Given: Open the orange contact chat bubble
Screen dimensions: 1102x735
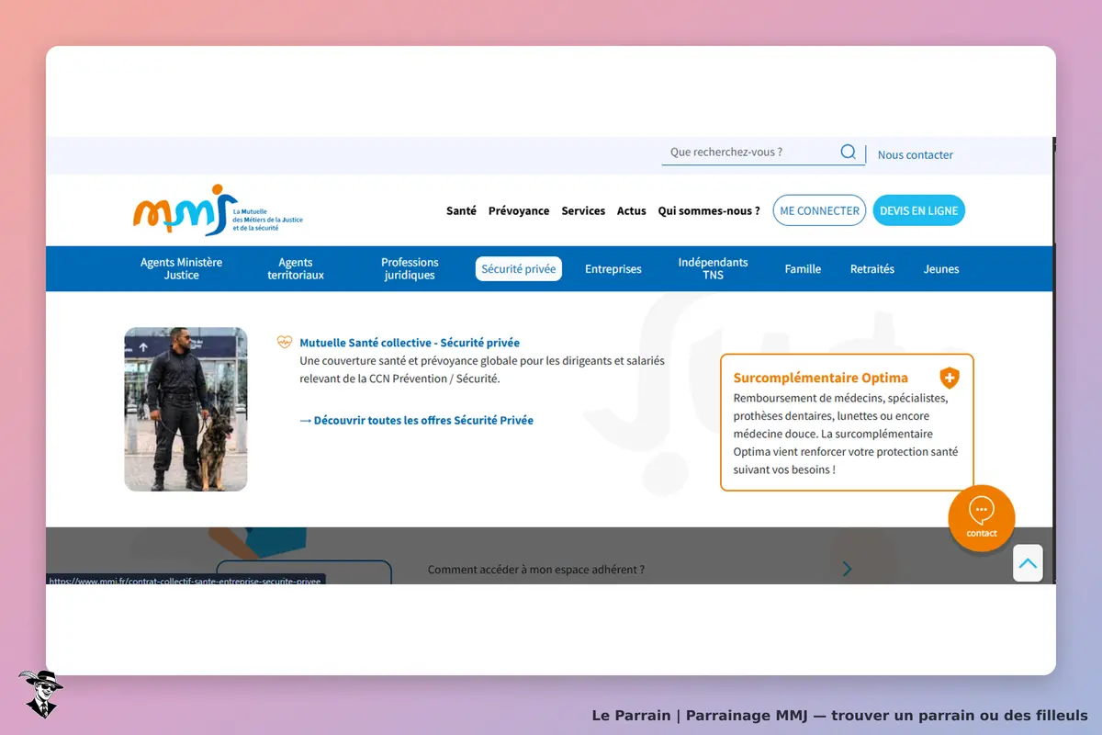Looking at the screenshot, I should coord(982,518).
